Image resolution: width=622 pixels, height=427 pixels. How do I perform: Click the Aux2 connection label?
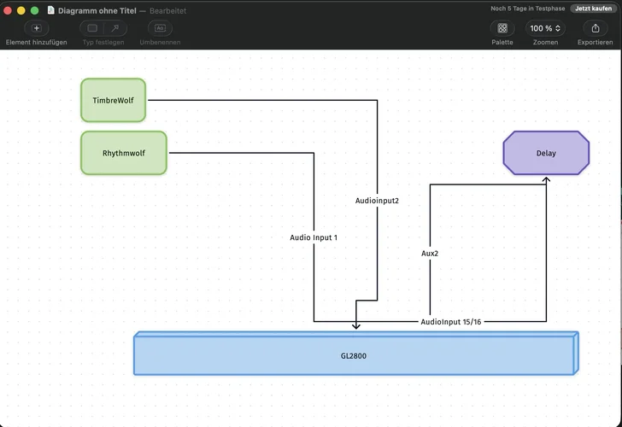[x=430, y=254]
